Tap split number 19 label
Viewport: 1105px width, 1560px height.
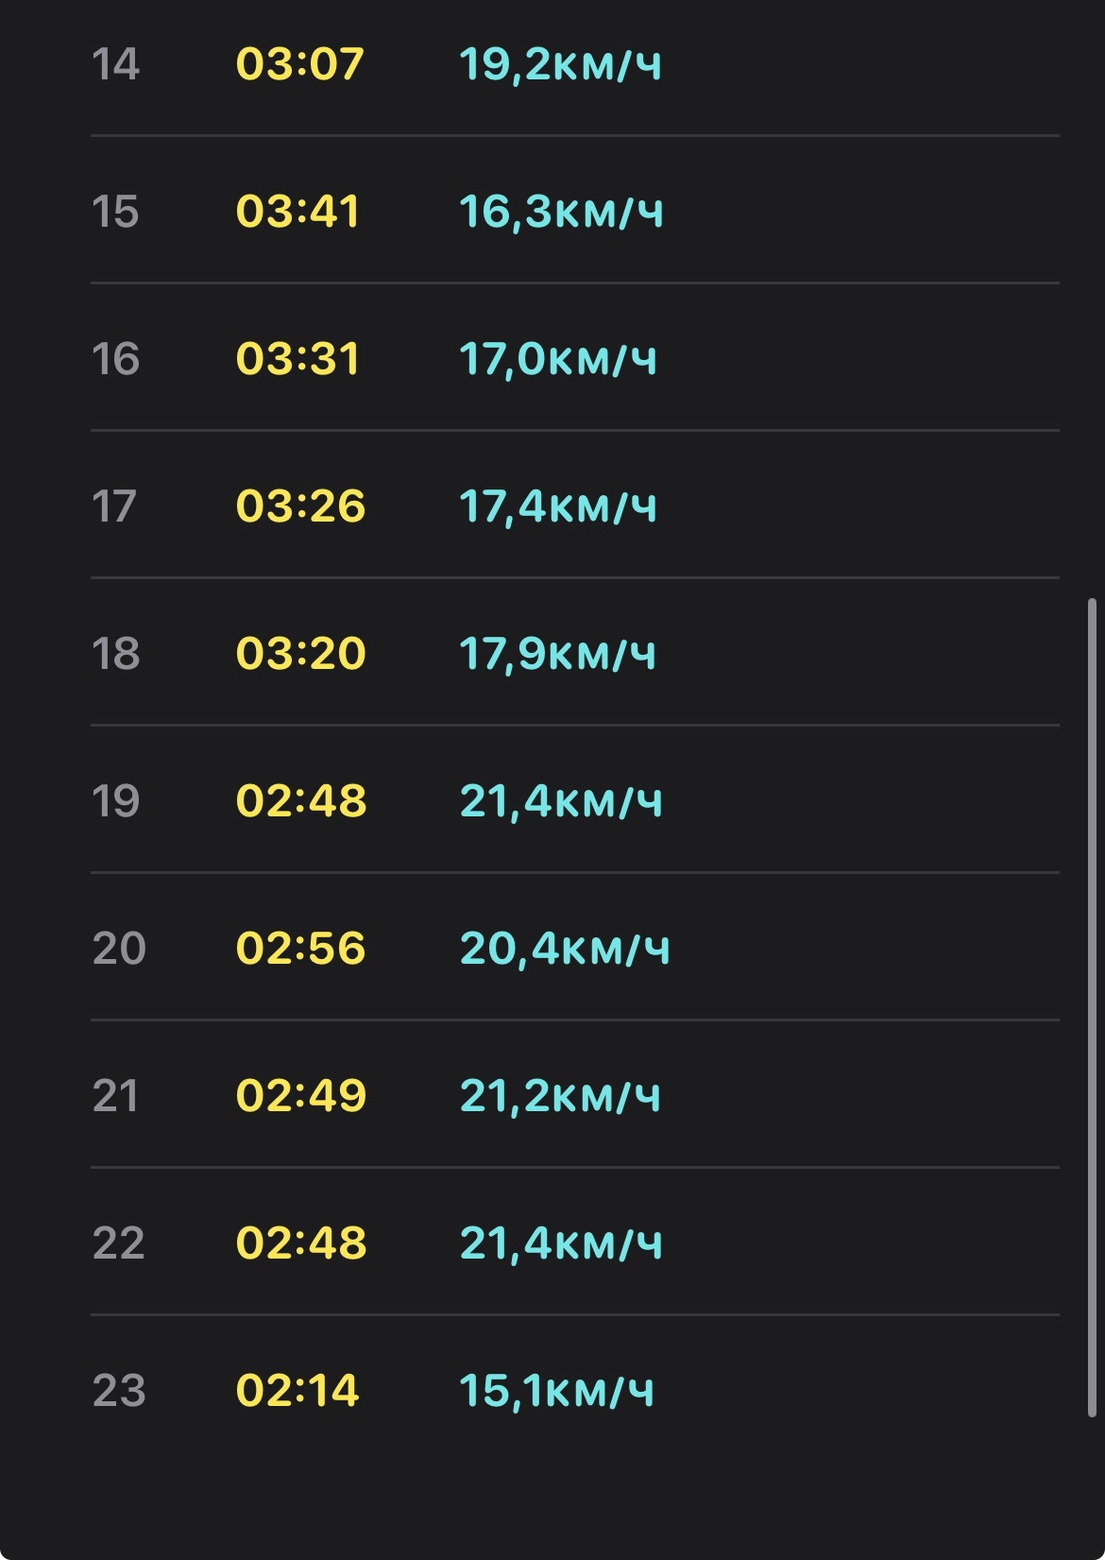tap(115, 801)
